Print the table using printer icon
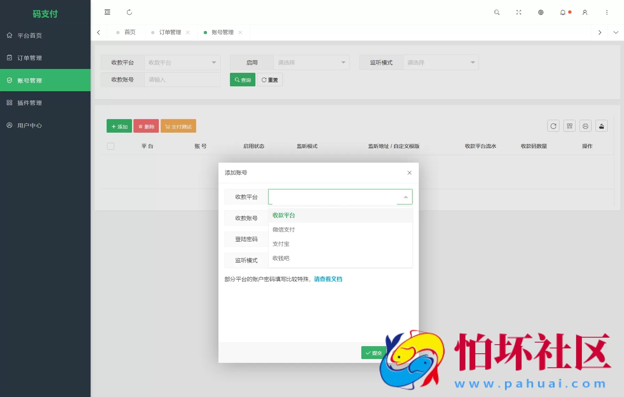This screenshot has width=624, height=397. (x=585, y=126)
